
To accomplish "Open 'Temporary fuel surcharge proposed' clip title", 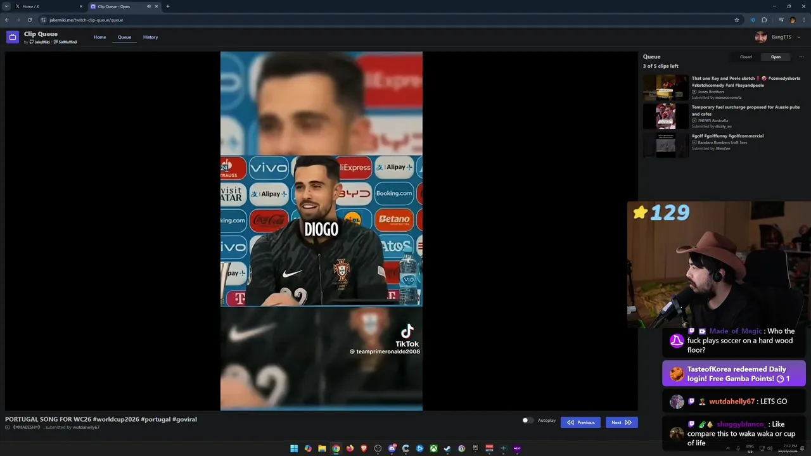I will [x=745, y=110].
